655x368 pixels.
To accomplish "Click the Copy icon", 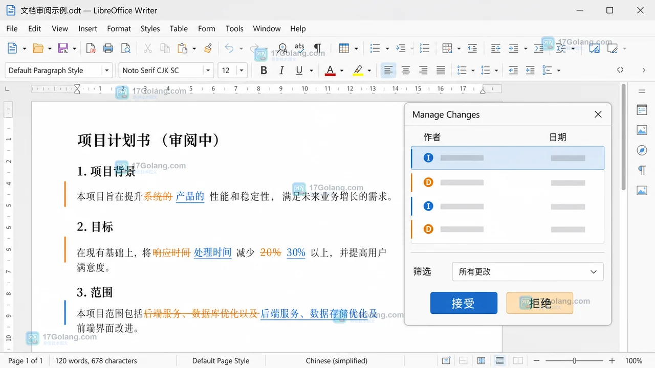I will coord(165,49).
